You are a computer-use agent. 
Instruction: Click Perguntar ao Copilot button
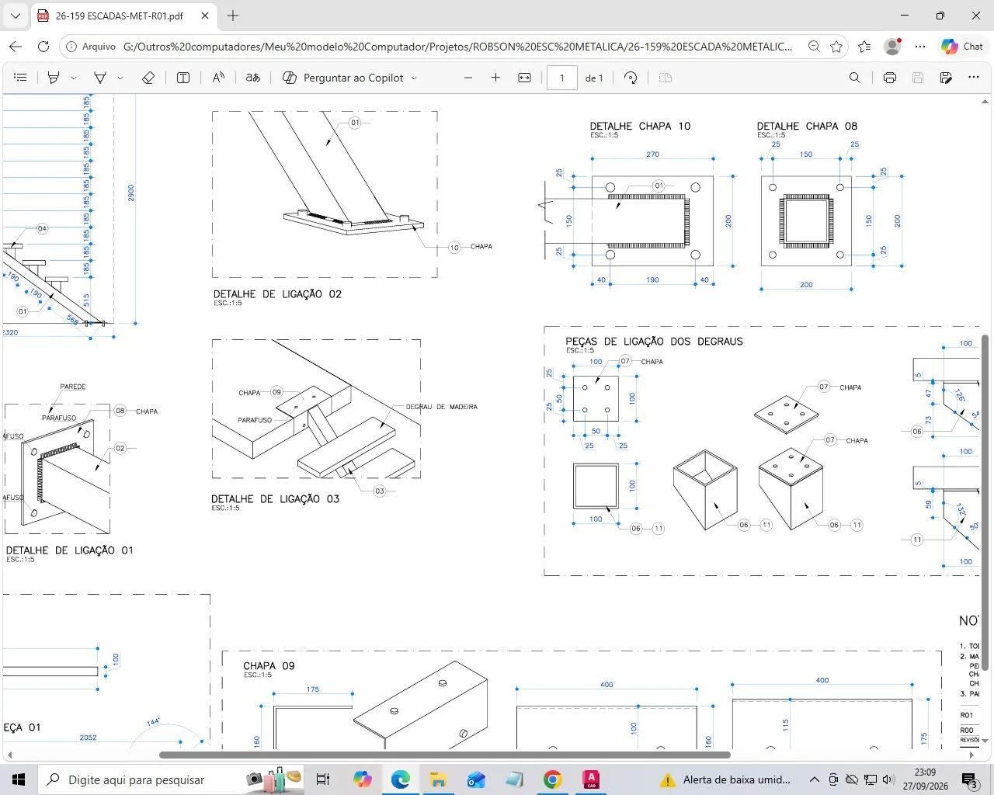343,78
